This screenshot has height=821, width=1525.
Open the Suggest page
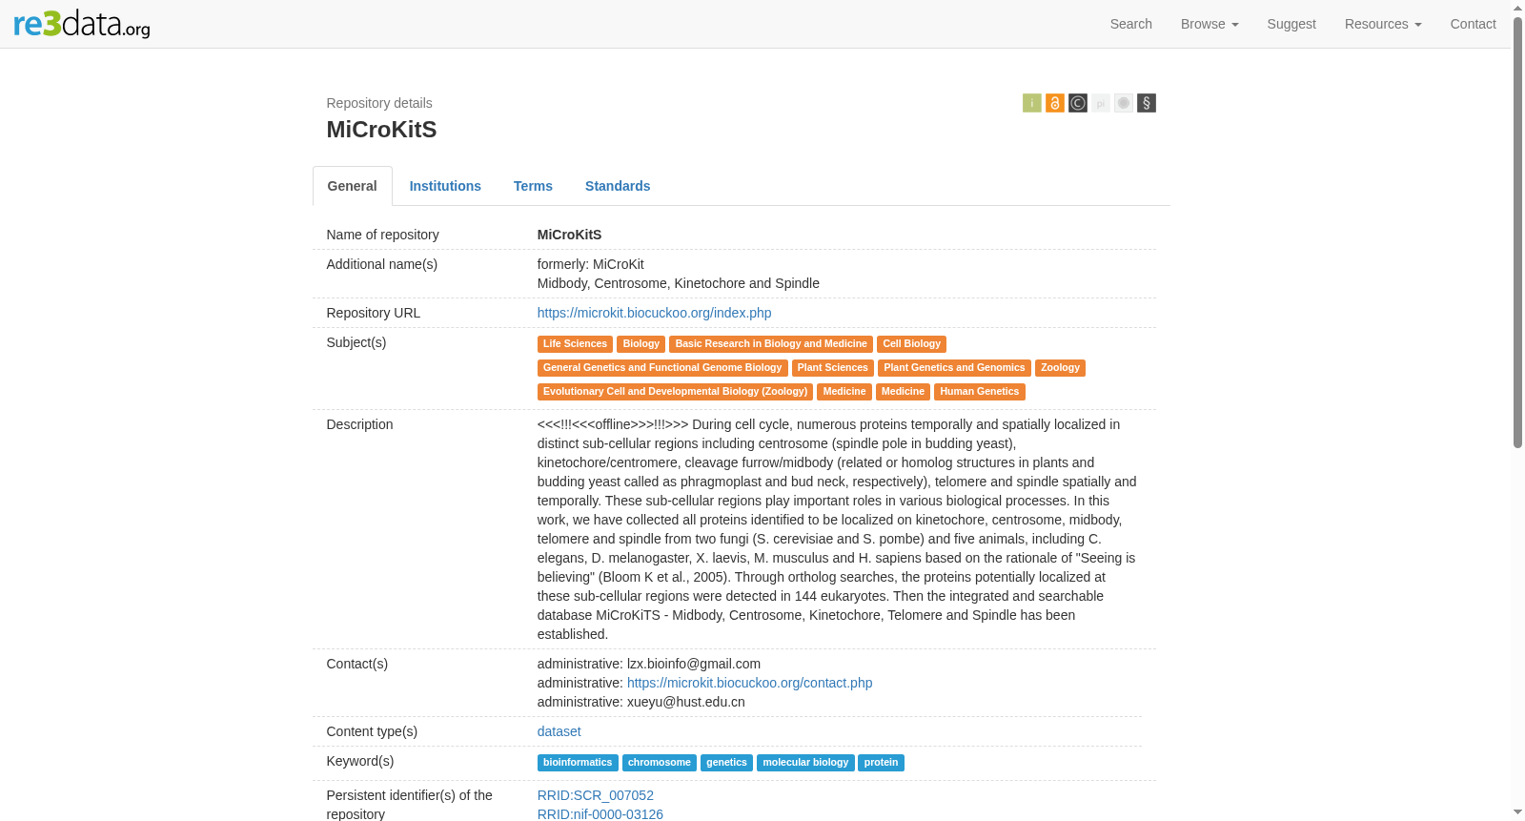click(x=1291, y=24)
